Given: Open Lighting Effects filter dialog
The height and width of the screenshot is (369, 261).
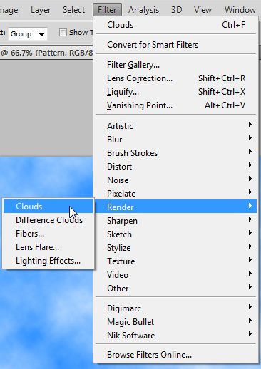Looking at the screenshot, I should pyautogui.click(x=48, y=261).
